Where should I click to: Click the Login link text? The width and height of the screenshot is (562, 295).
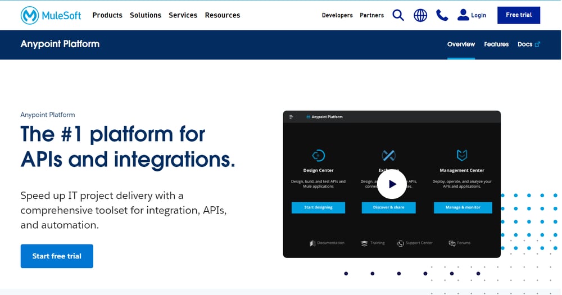click(x=478, y=15)
